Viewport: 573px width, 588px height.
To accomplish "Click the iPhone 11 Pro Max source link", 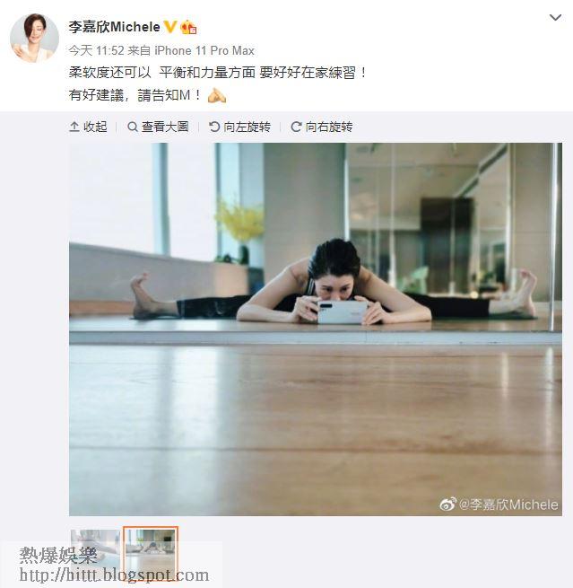I will (x=204, y=50).
